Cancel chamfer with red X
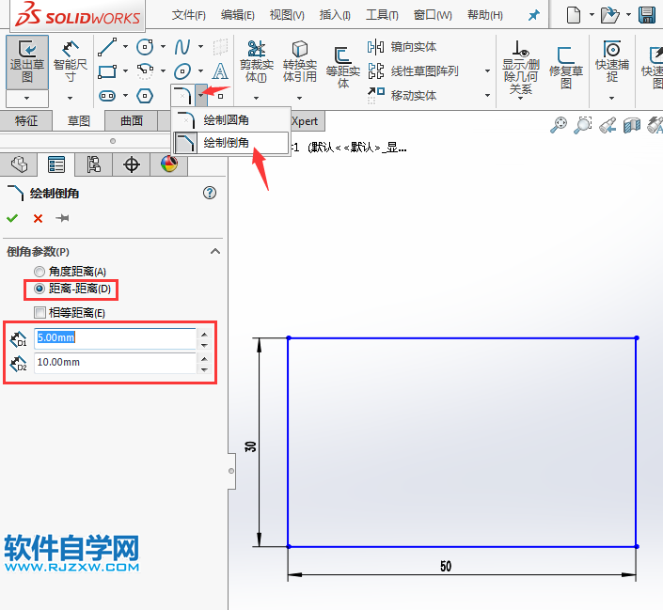The image size is (663, 610). click(38, 219)
